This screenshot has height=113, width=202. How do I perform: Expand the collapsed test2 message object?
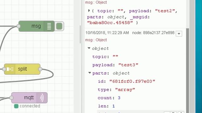tap(89, 11)
